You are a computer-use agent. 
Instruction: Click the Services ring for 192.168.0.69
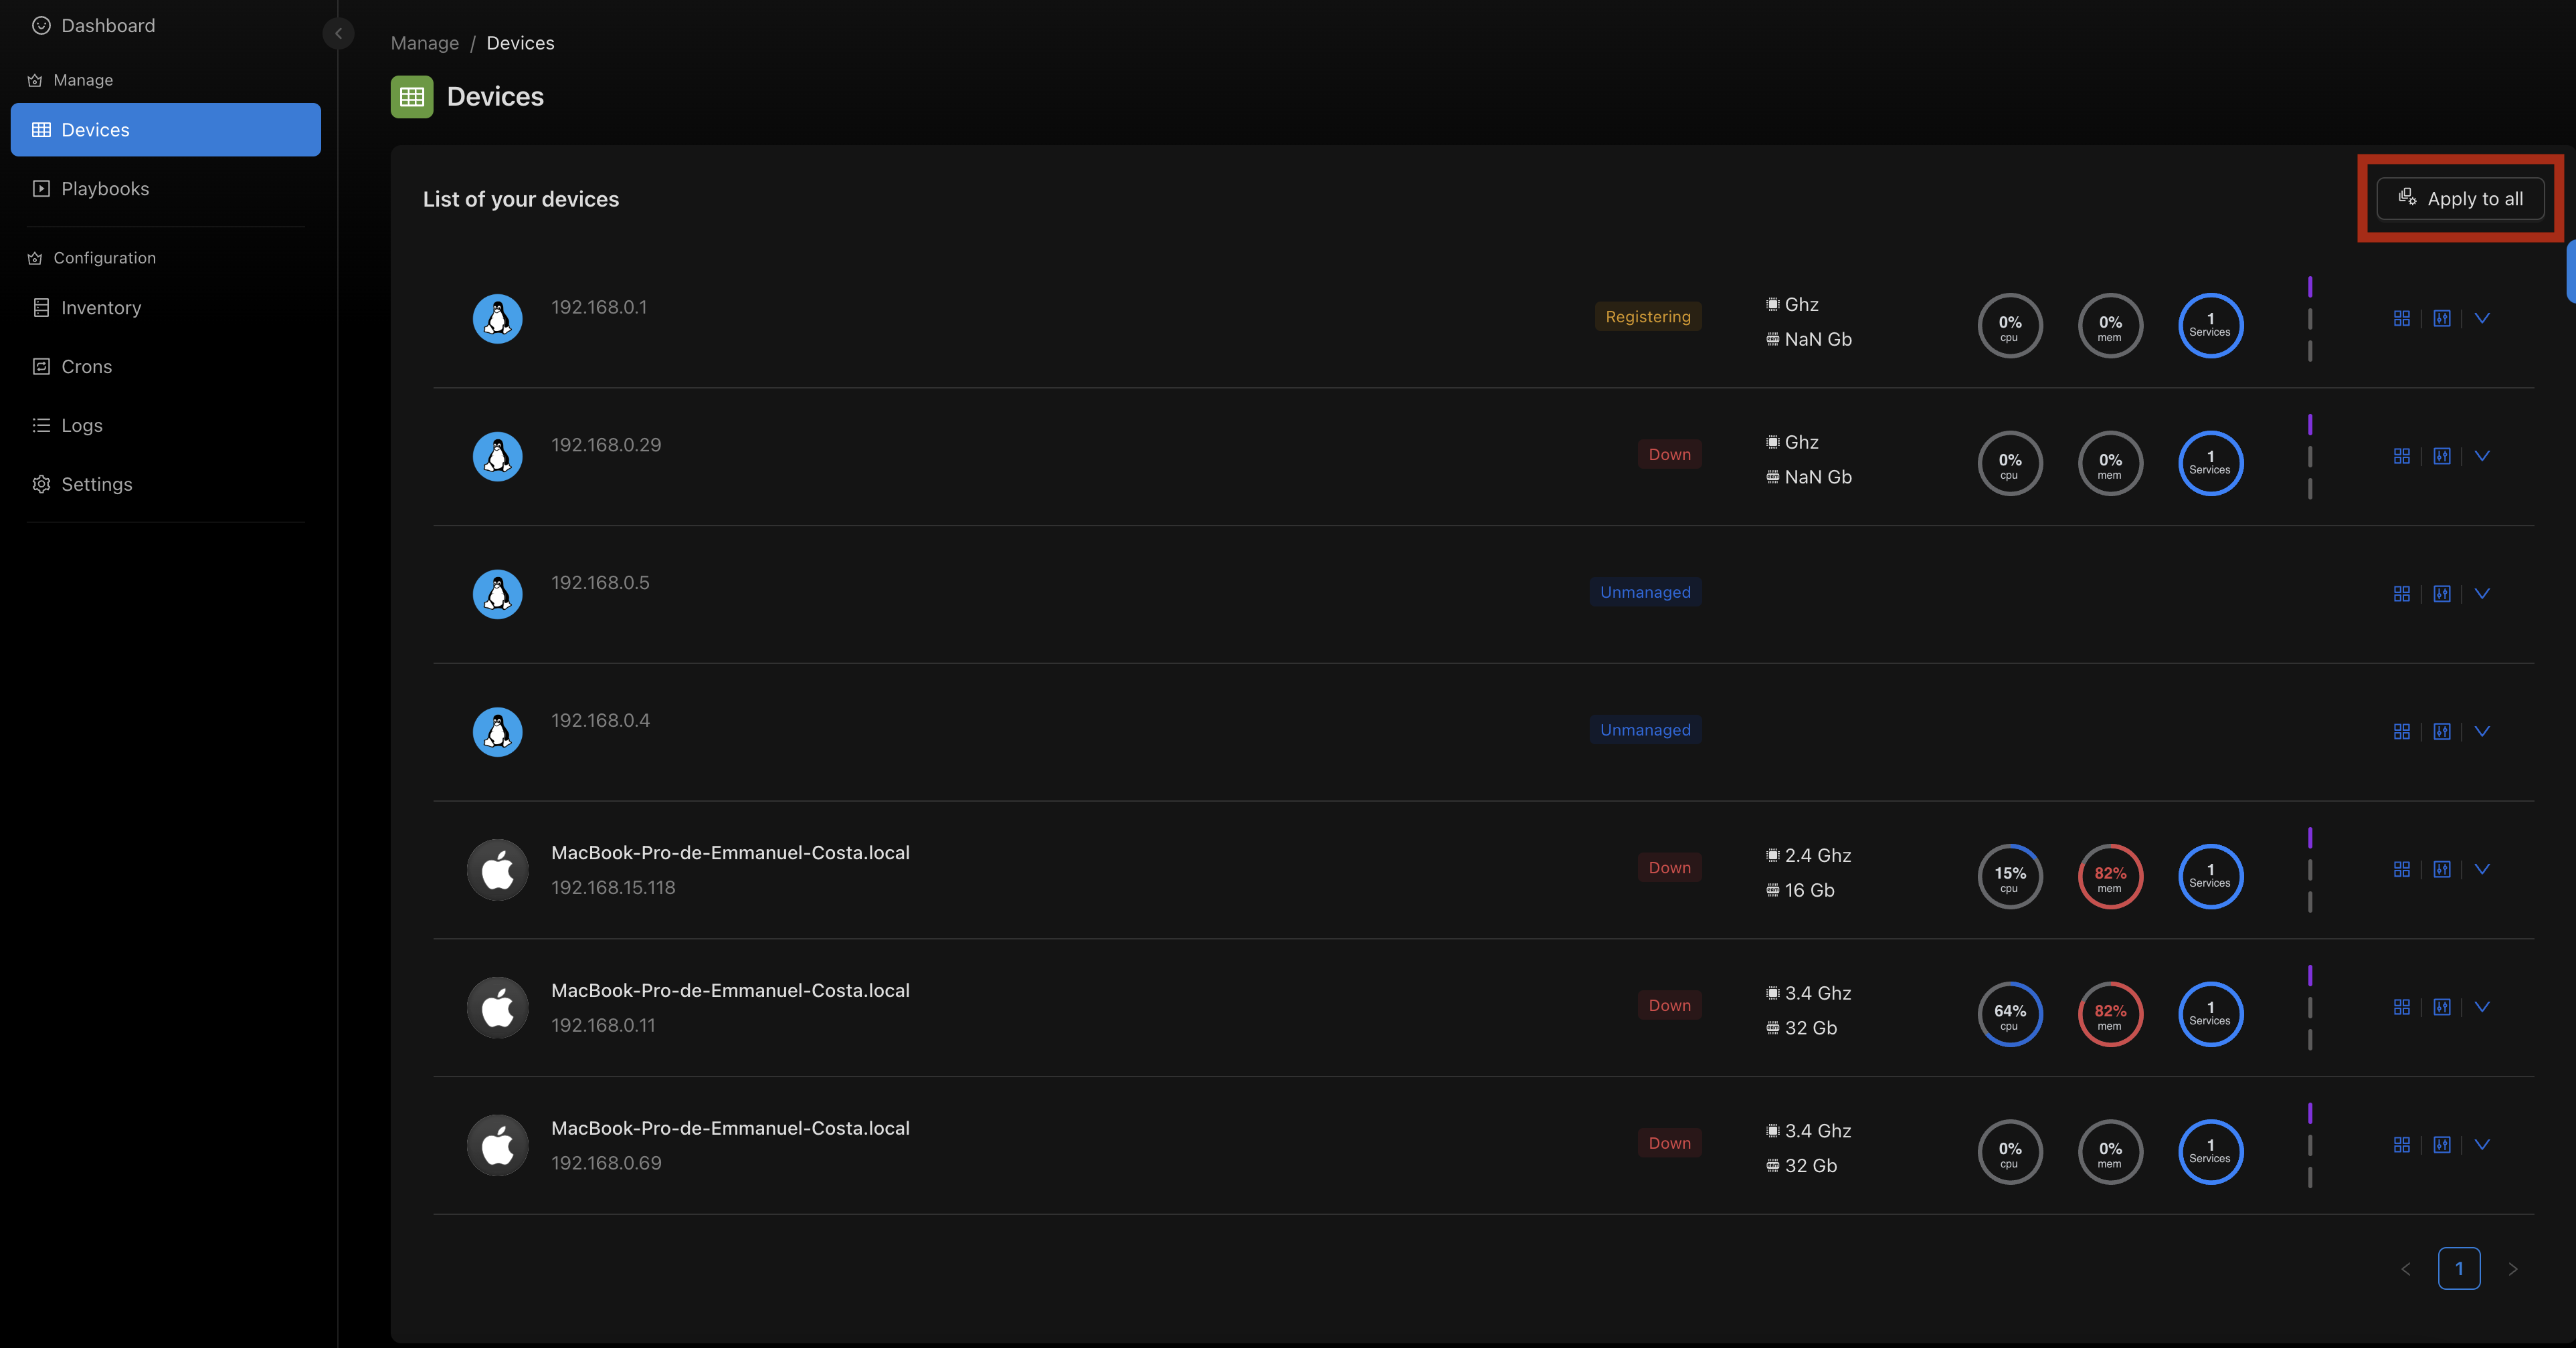pyautogui.click(x=2210, y=1152)
